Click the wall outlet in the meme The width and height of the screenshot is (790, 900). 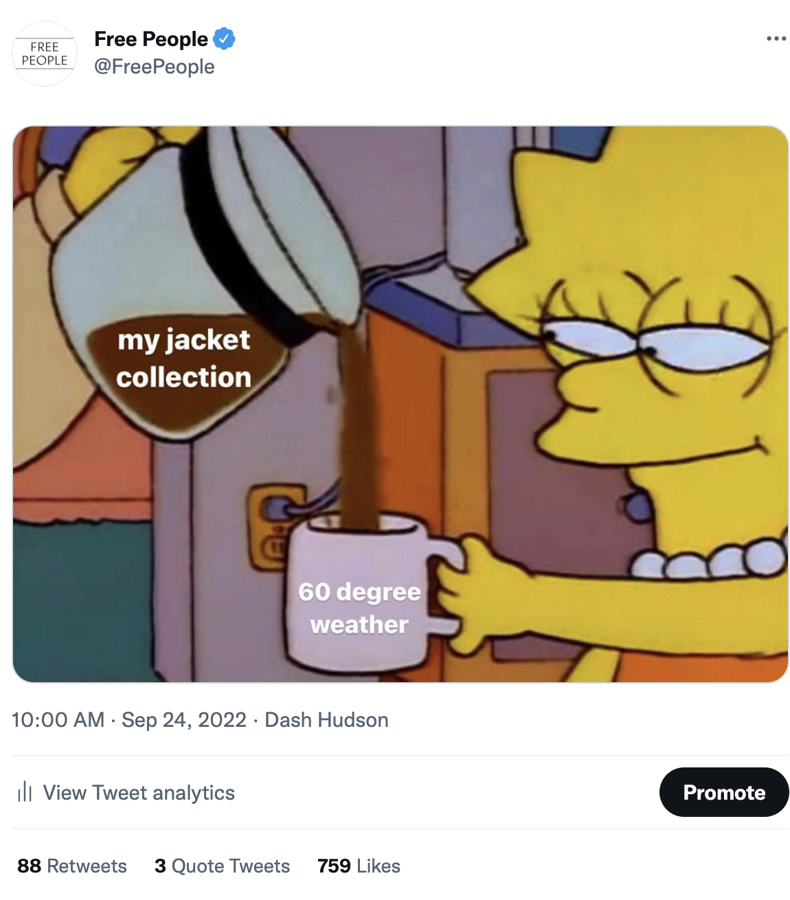275,526
